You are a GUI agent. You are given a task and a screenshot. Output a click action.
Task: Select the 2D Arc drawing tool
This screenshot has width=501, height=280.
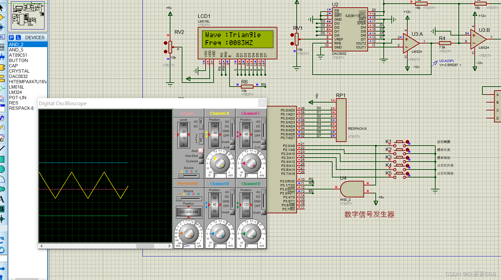(x=2, y=179)
